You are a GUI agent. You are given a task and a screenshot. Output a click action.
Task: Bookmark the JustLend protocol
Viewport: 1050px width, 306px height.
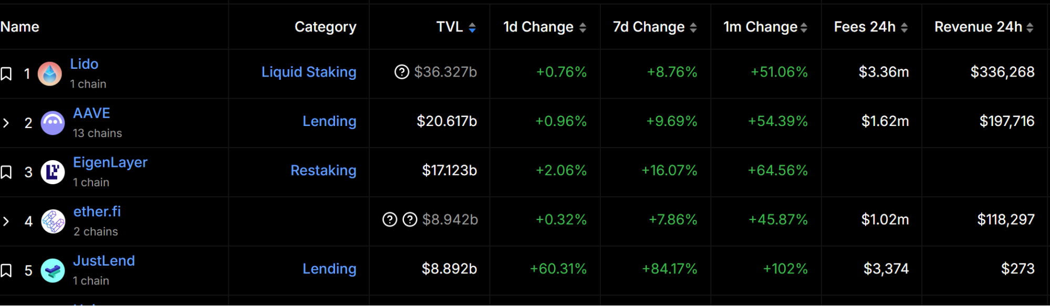[x=6, y=271]
